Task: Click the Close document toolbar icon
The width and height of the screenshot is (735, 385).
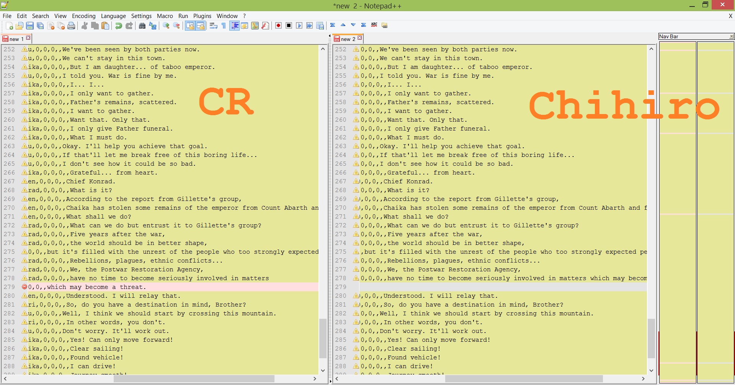Action: 51,26
